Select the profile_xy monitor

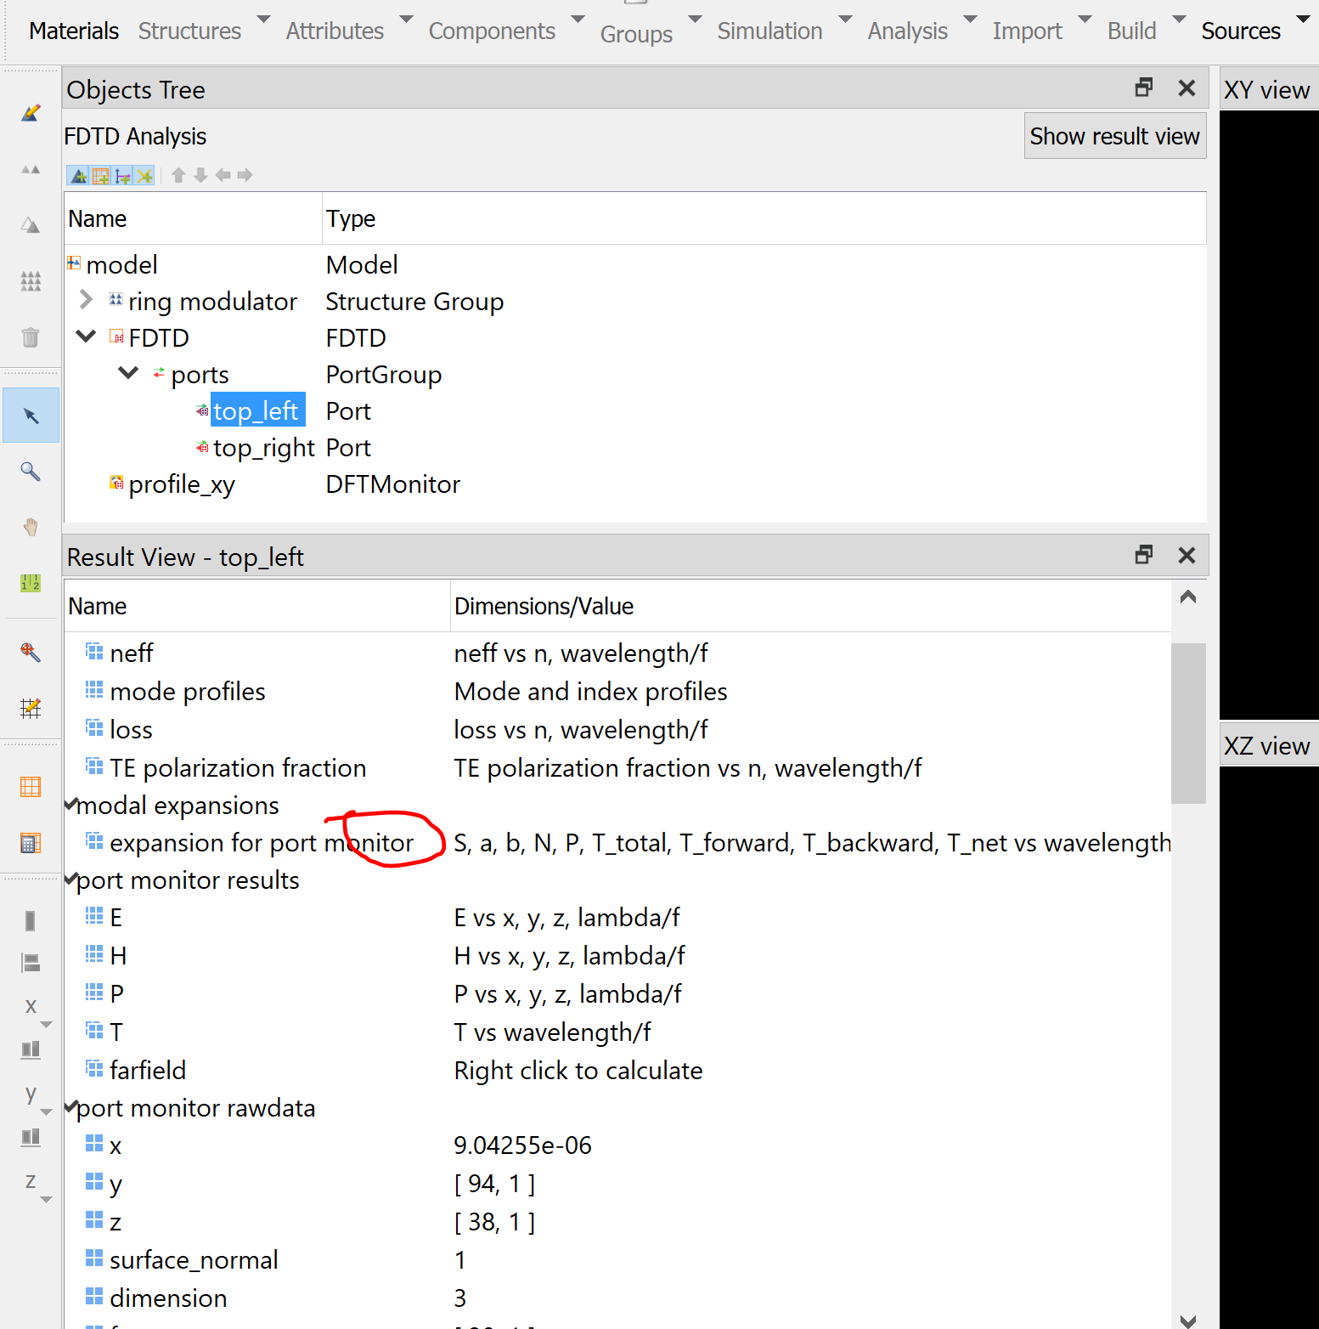pos(182,484)
